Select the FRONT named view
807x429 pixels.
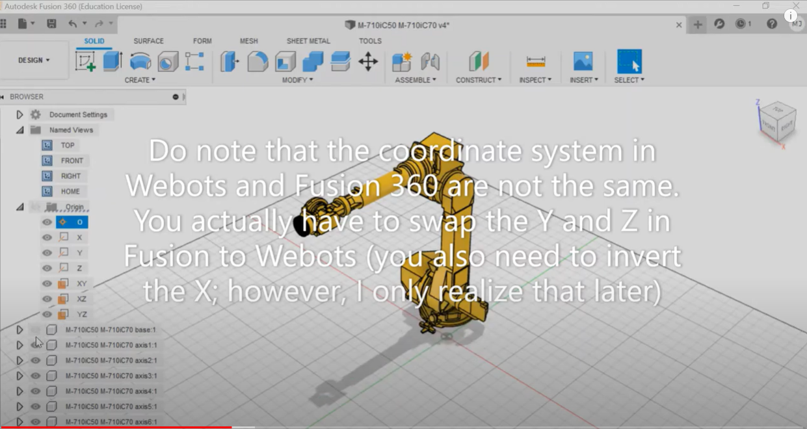[x=72, y=161]
